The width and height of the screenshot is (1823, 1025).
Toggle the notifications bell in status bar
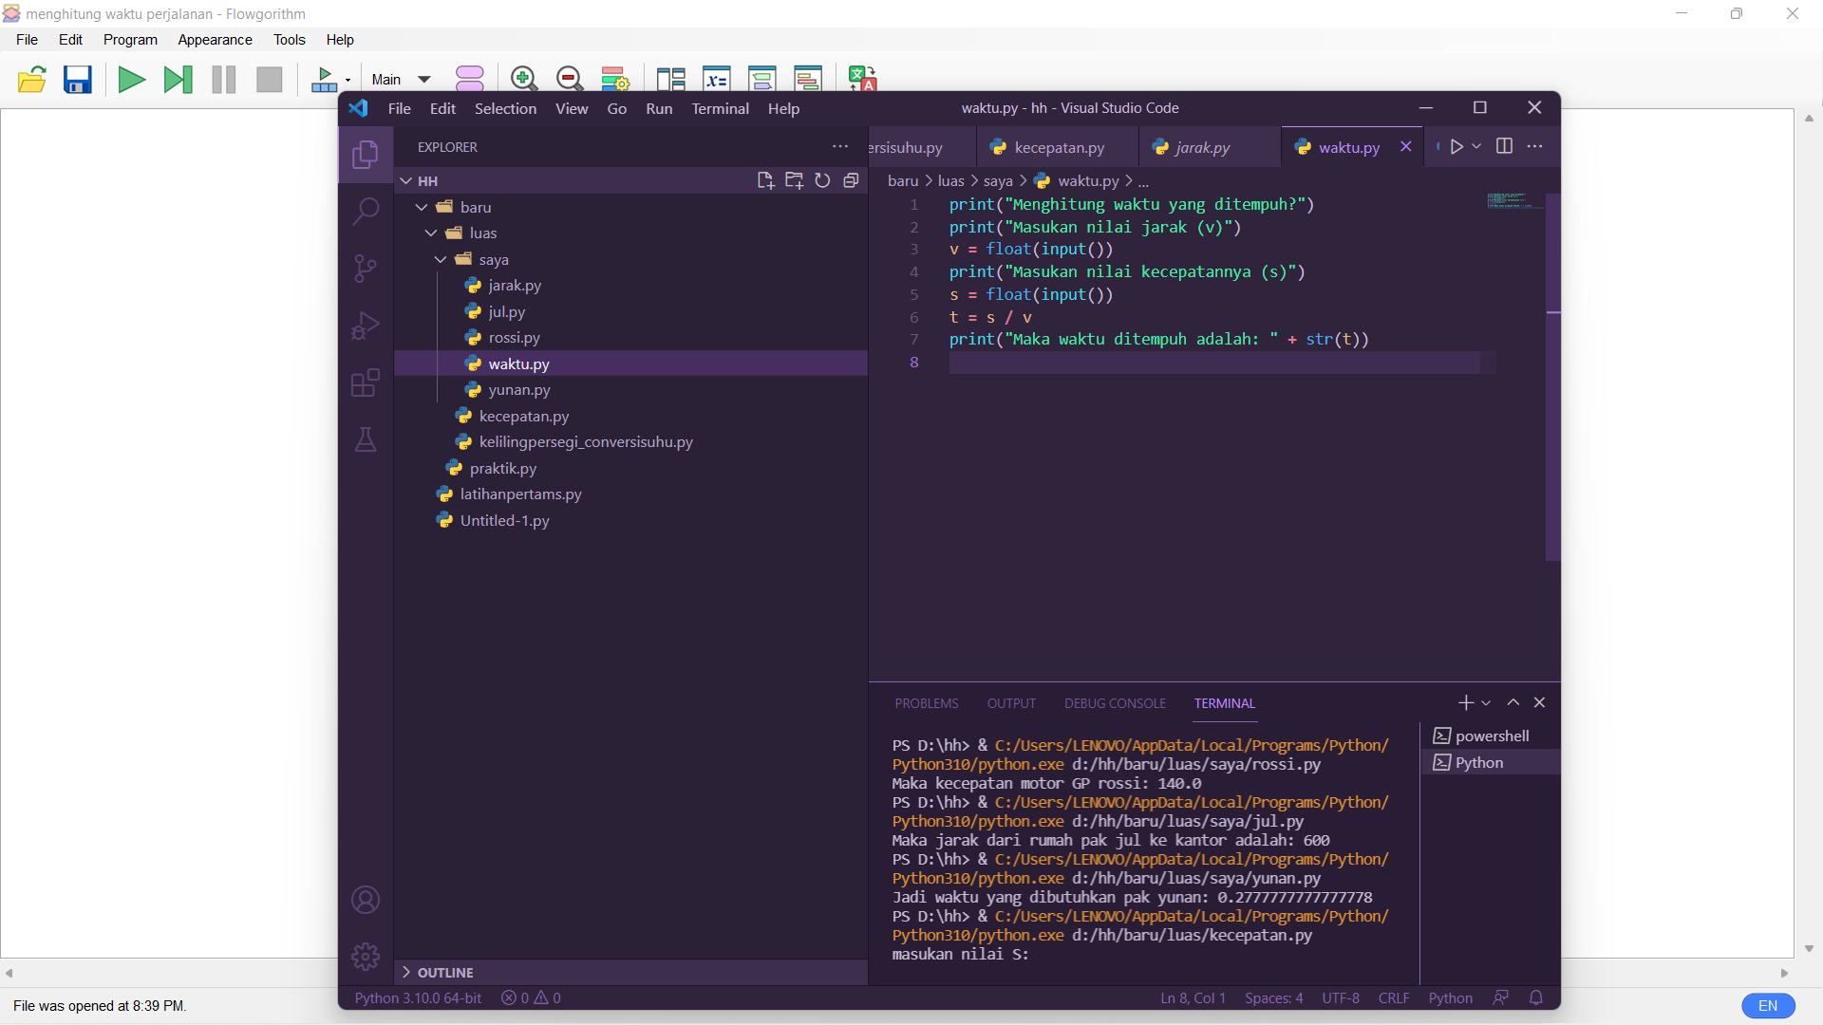(x=1538, y=997)
